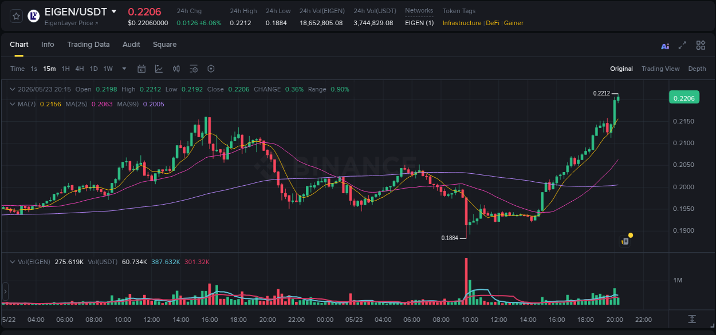Select the 1s interval
The image size is (716, 335).
tap(34, 69)
